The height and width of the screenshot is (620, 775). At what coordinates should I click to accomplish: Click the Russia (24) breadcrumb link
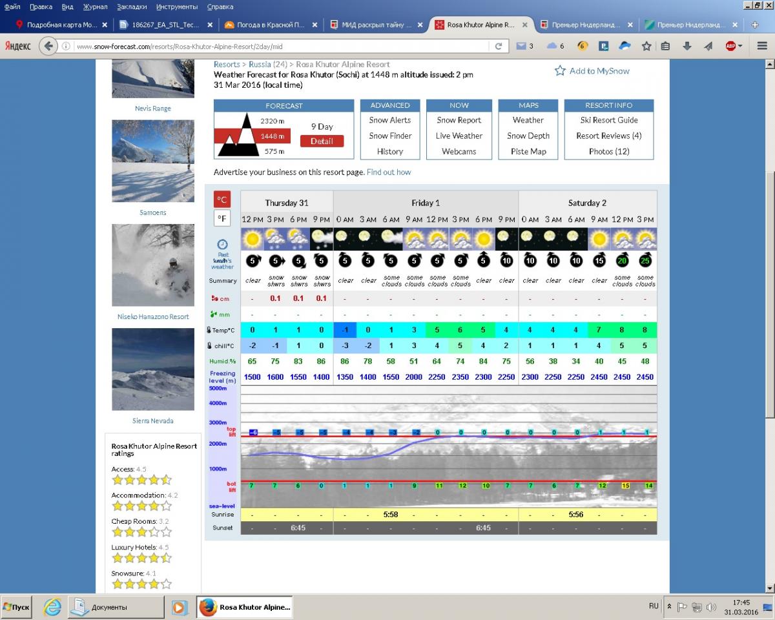tap(268, 65)
